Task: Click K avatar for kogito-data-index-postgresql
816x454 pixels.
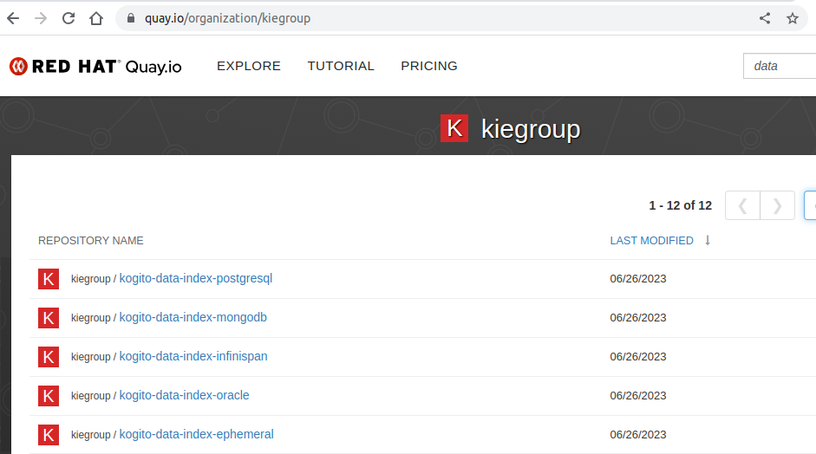Action: pos(49,279)
